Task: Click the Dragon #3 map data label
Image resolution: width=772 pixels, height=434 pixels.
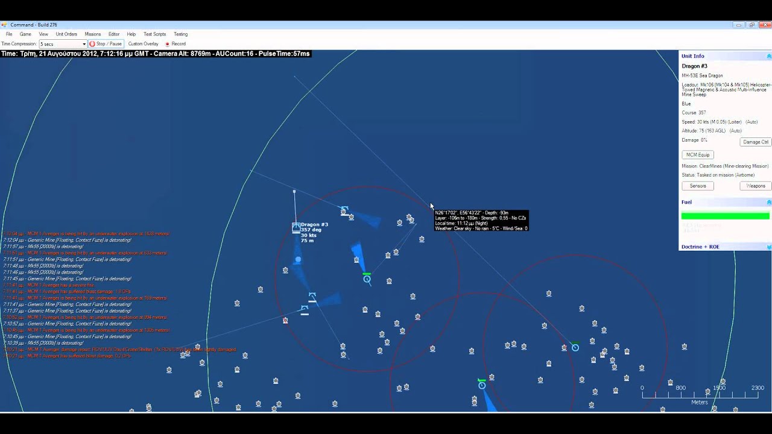Action: [x=314, y=233]
